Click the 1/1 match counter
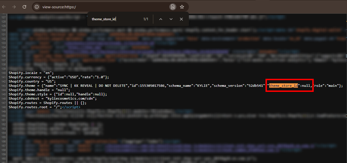The image size is (347, 163). [x=146, y=19]
